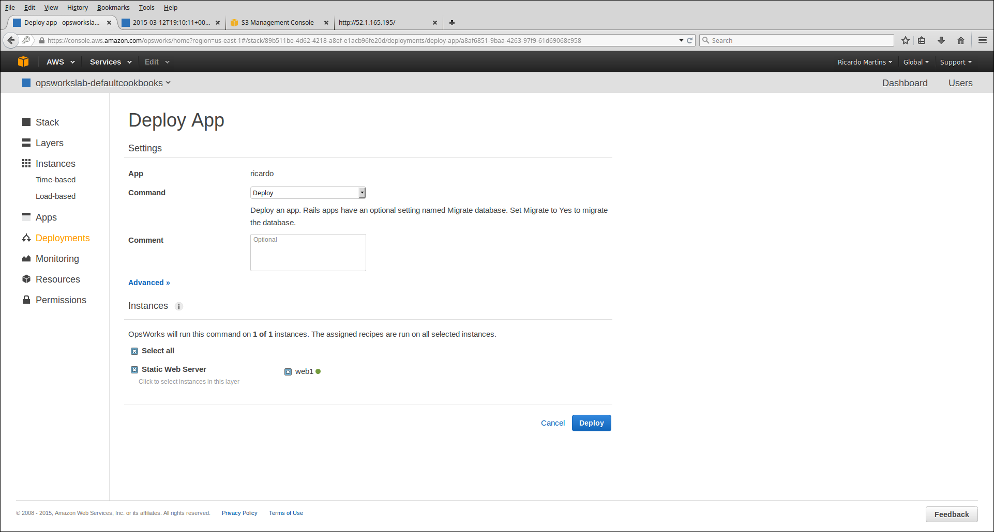Open Resources cube icon in sidebar

26,279
